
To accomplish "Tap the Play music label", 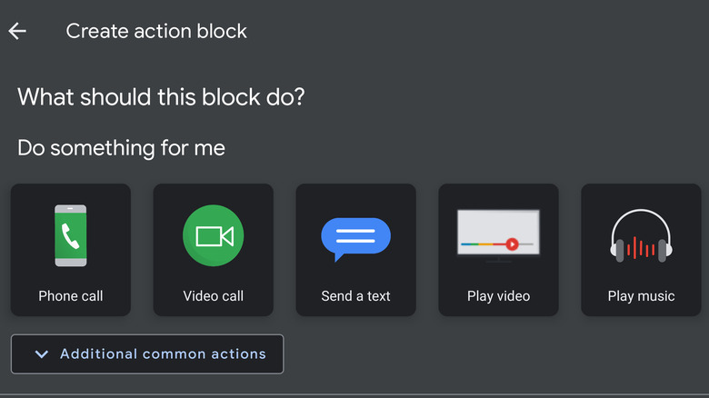I will point(641,296).
